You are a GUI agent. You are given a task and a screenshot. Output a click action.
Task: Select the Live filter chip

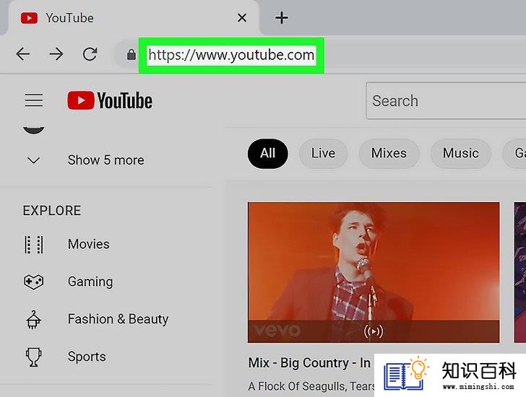click(323, 154)
